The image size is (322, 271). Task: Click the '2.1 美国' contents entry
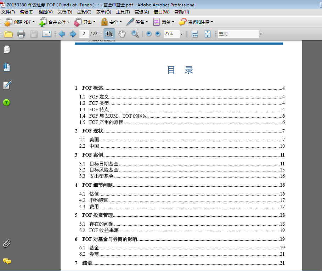coord(182,140)
